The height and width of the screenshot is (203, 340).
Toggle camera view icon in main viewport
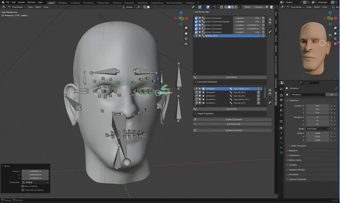click(186, 39)
